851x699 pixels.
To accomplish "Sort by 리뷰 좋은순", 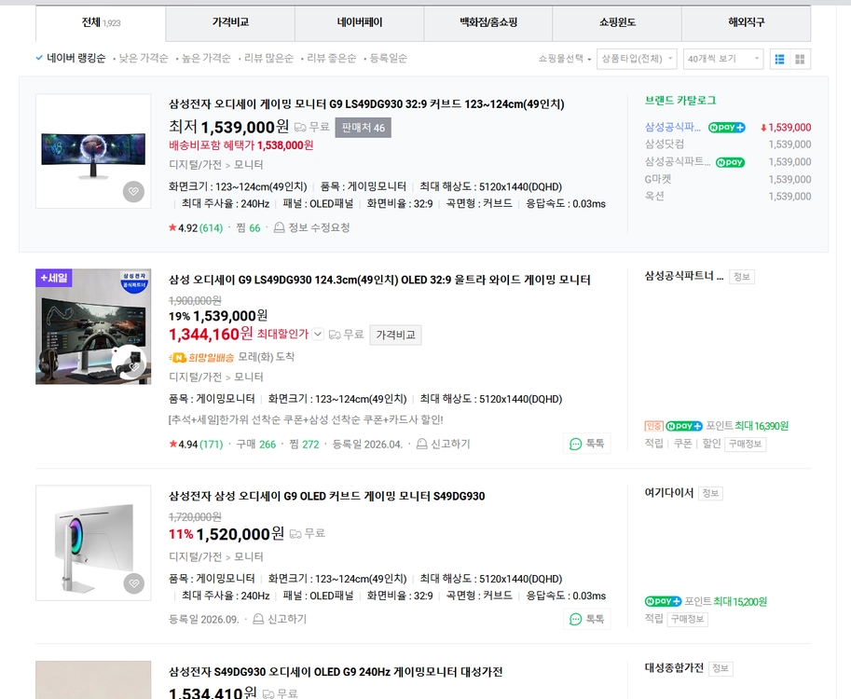I will (x=332, y=58).
